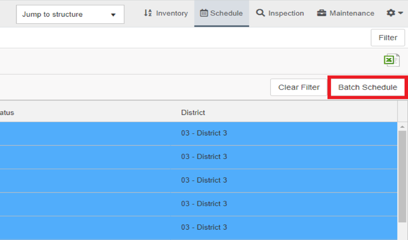Open the settings gear menu

391,13
